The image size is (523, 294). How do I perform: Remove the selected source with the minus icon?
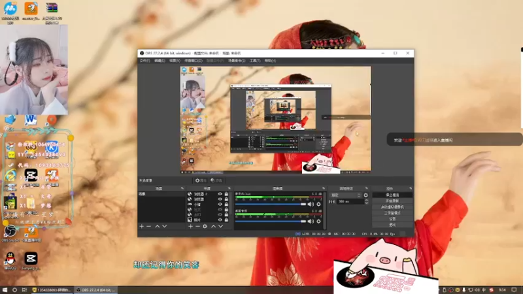197,226
